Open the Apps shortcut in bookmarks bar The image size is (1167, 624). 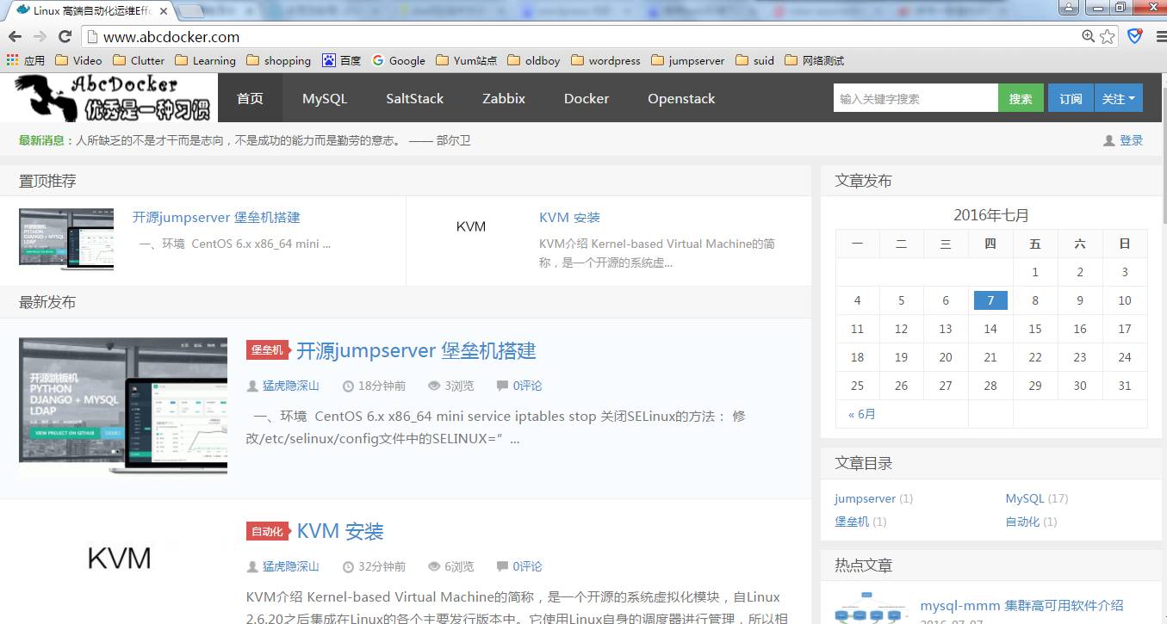[26, 60]
